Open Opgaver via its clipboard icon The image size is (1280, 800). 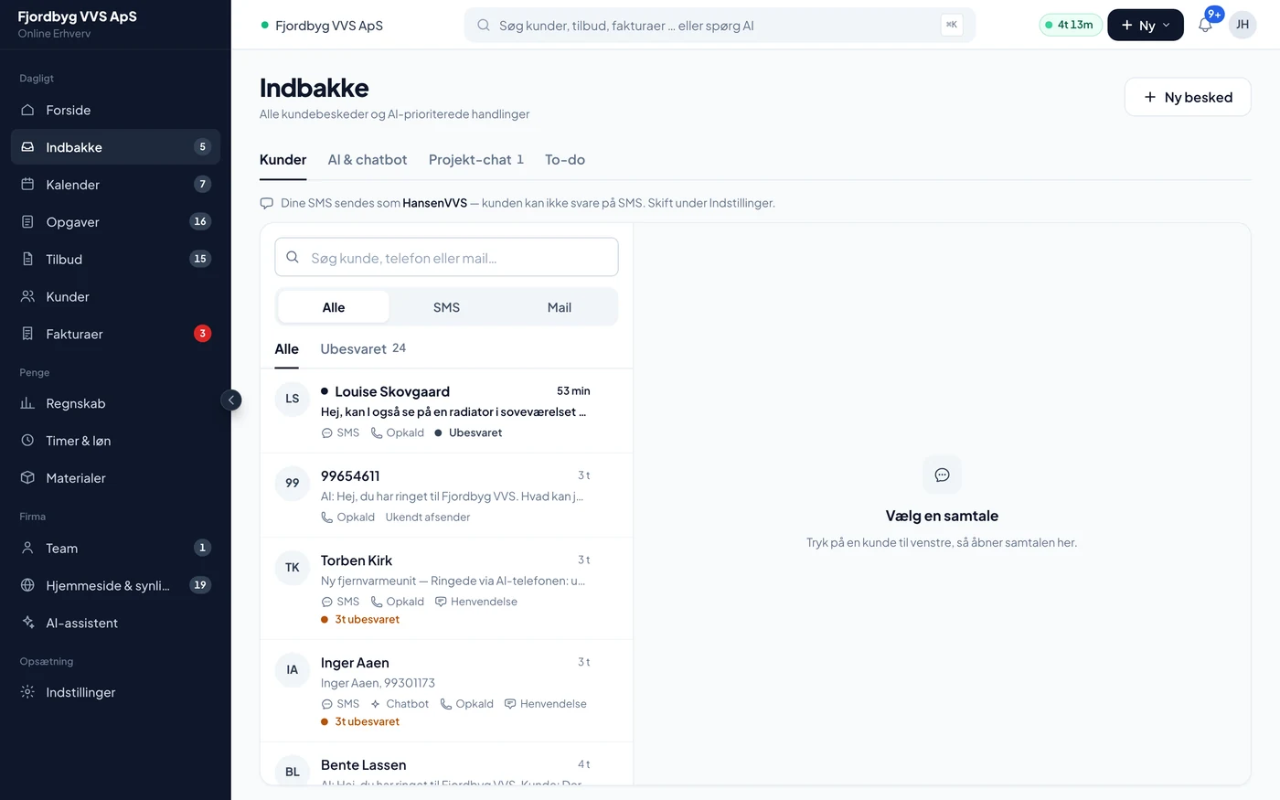27,222
